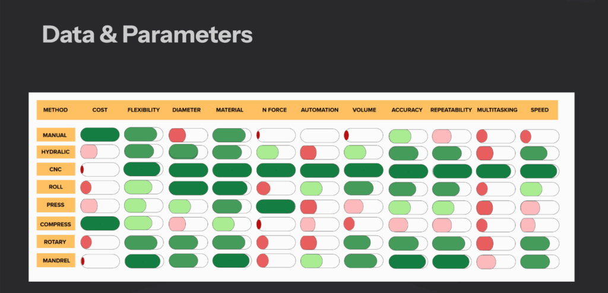608x293 pixels.
Task: Click the ROTARY volume green bar
Action: click(x=357, y=242)
